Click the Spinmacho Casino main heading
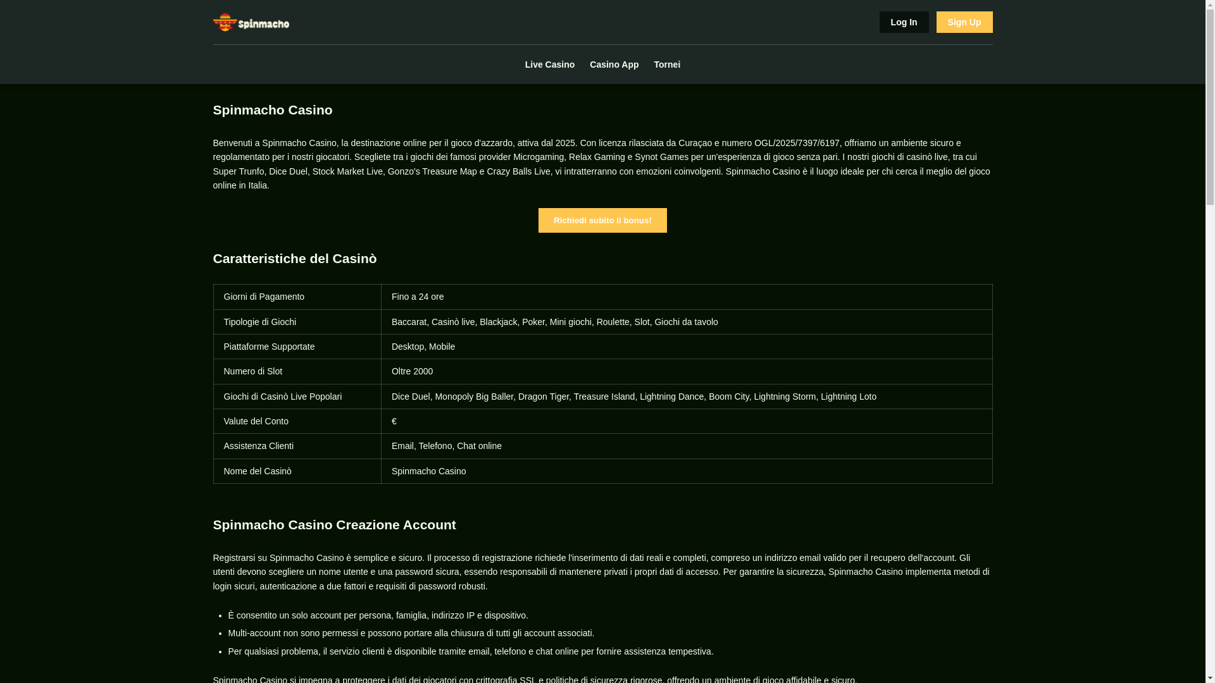 pos(273,110)
